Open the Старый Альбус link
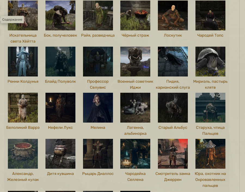This screenshot has height=192, width=245. (x=173, y=127)
